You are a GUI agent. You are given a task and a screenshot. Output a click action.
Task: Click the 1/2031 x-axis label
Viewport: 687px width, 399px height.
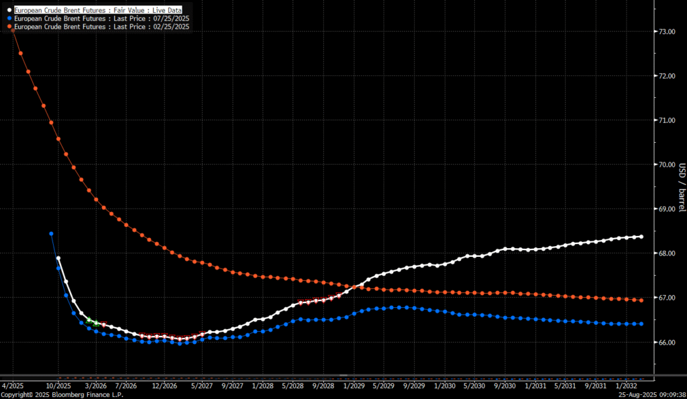pyautogui.click(x=535, y=386)
